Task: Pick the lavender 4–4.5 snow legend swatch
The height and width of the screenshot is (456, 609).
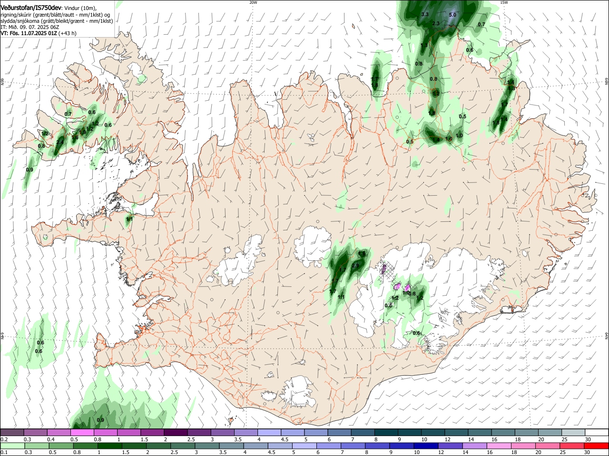Action: (268, 433)
